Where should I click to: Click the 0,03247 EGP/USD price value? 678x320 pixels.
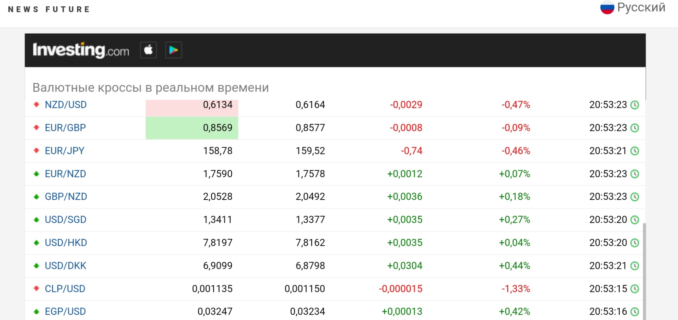(215, 312)
